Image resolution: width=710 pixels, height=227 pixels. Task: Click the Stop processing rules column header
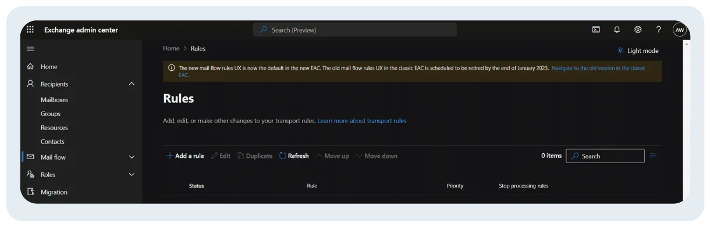pyautogui.click(x=524, y=186)
